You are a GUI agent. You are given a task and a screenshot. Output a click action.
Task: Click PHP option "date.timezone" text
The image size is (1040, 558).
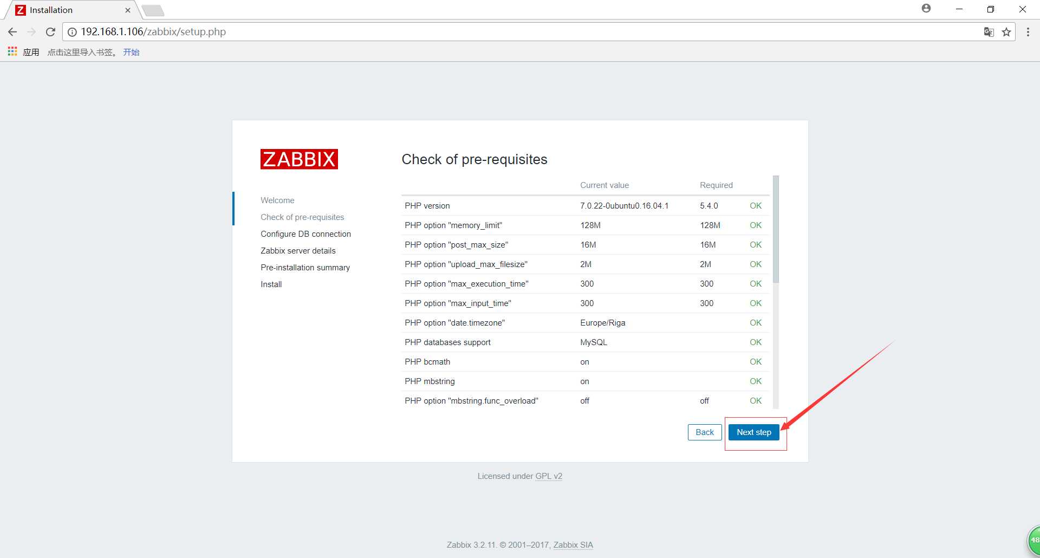[x=454, y=323]
